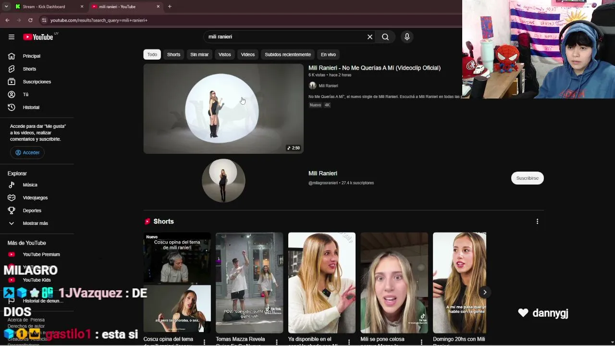Image resolution: width=615 pixels, height=346 pixels.
Task: Open the video title No Me Querías A Mí
Action: coord(374,68)
